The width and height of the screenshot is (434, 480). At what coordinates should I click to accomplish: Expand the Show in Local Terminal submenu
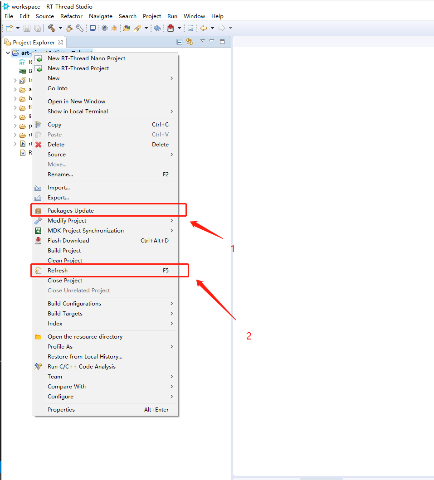(x=105, y=112)
